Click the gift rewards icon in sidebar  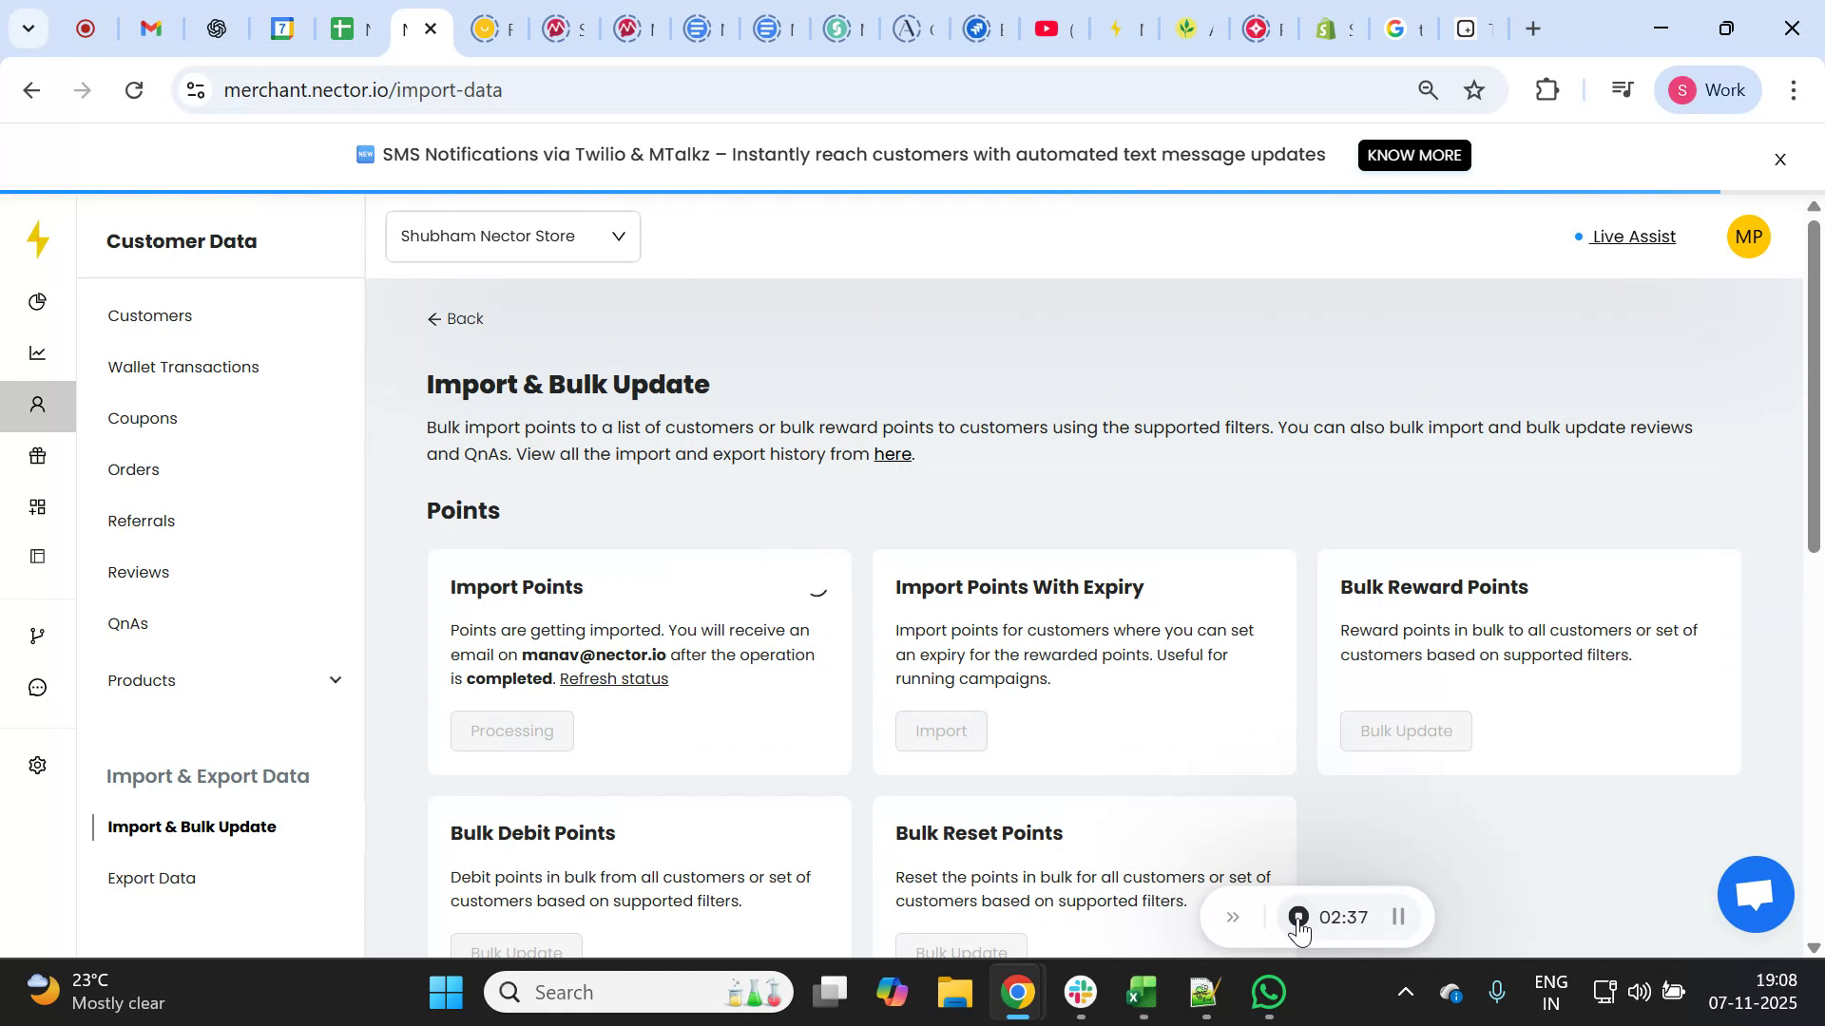click(38, 456)
